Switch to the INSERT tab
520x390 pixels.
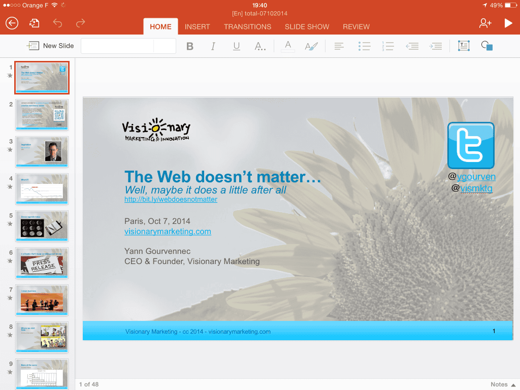[x=198, y=26]
